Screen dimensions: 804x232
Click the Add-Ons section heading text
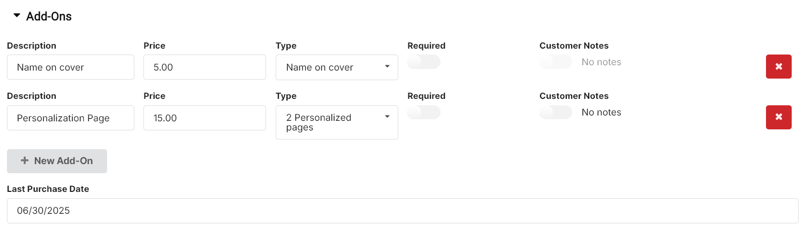[x=49, y=17]
